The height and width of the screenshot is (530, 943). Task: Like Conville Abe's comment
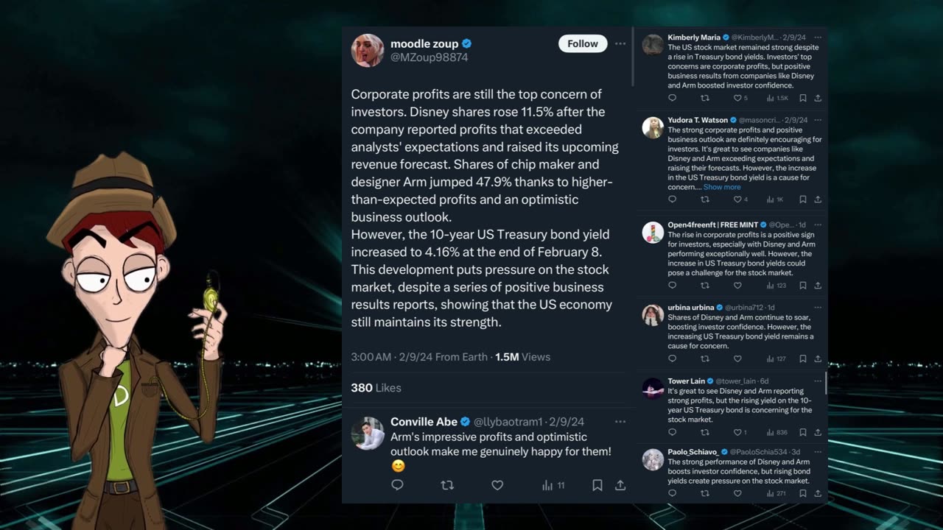point(497,485)
